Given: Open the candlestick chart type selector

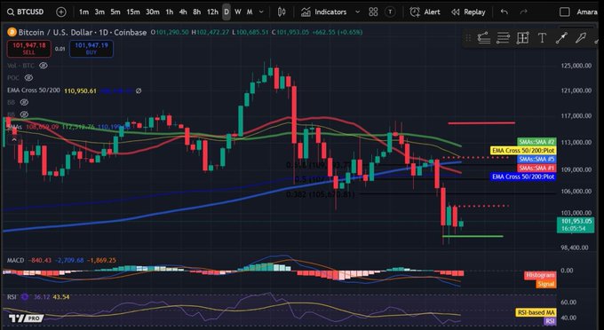Looking at the screenshot, I should point(282,12).
